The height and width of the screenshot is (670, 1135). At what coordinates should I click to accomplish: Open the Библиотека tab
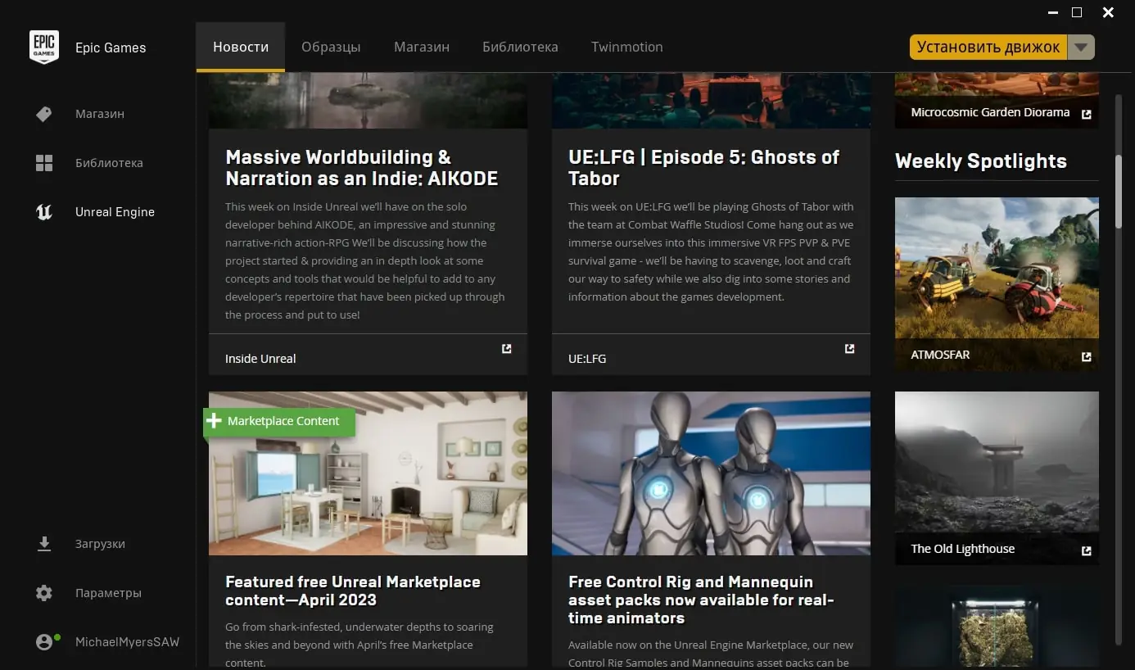point(520,47)
